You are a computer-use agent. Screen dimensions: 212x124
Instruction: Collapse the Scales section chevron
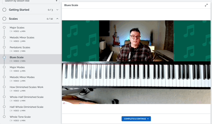(57, 19)
